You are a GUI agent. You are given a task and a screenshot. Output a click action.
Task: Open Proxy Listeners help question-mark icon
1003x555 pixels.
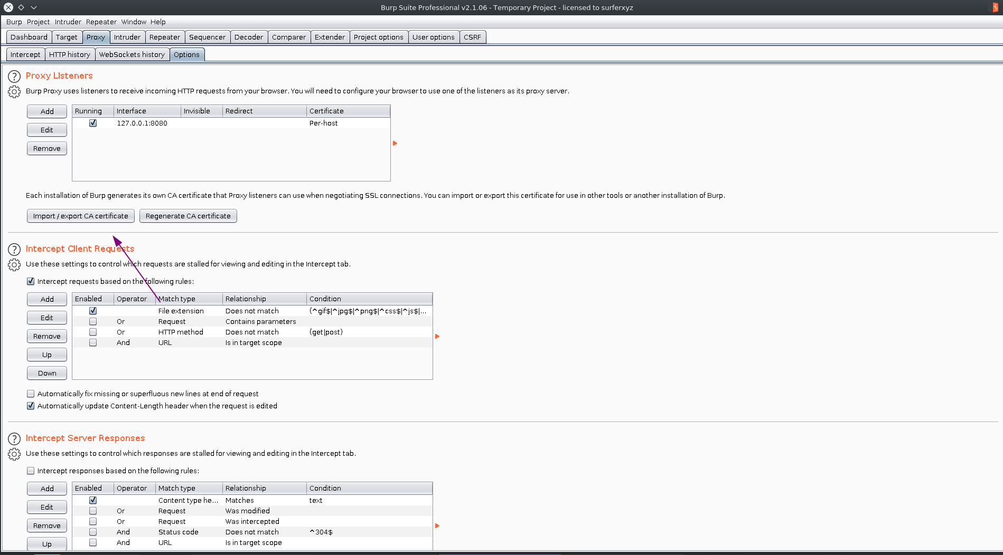click(x=14, y=76)
